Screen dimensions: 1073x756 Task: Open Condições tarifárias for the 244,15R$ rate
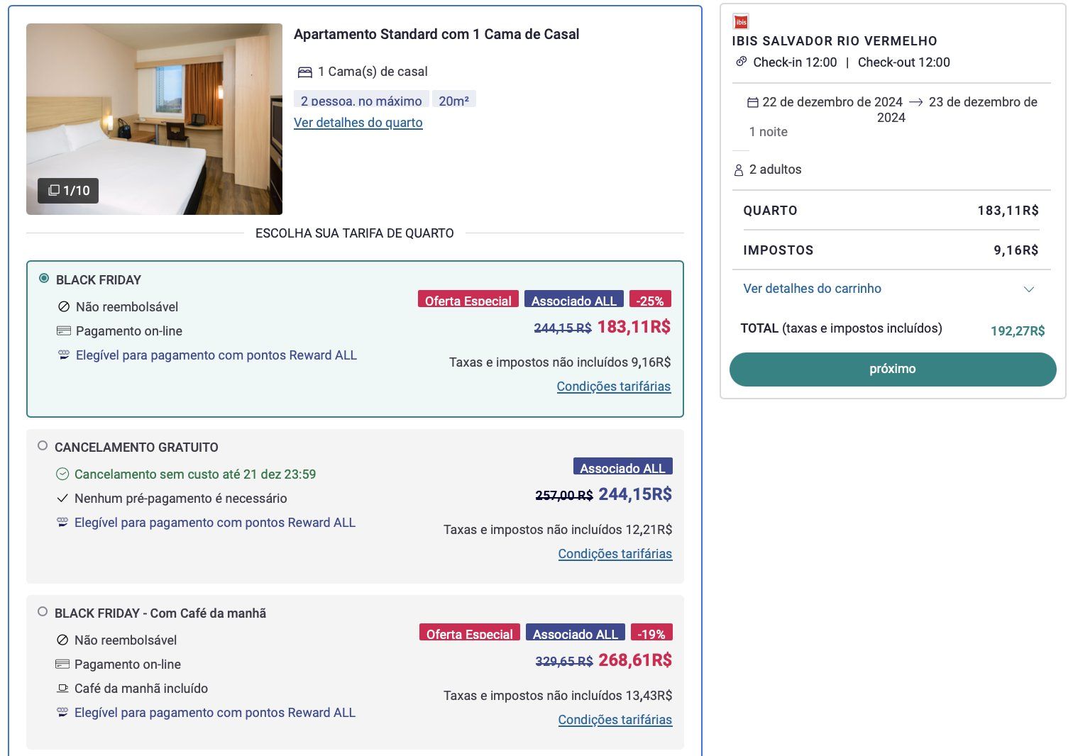coord(615,554)
